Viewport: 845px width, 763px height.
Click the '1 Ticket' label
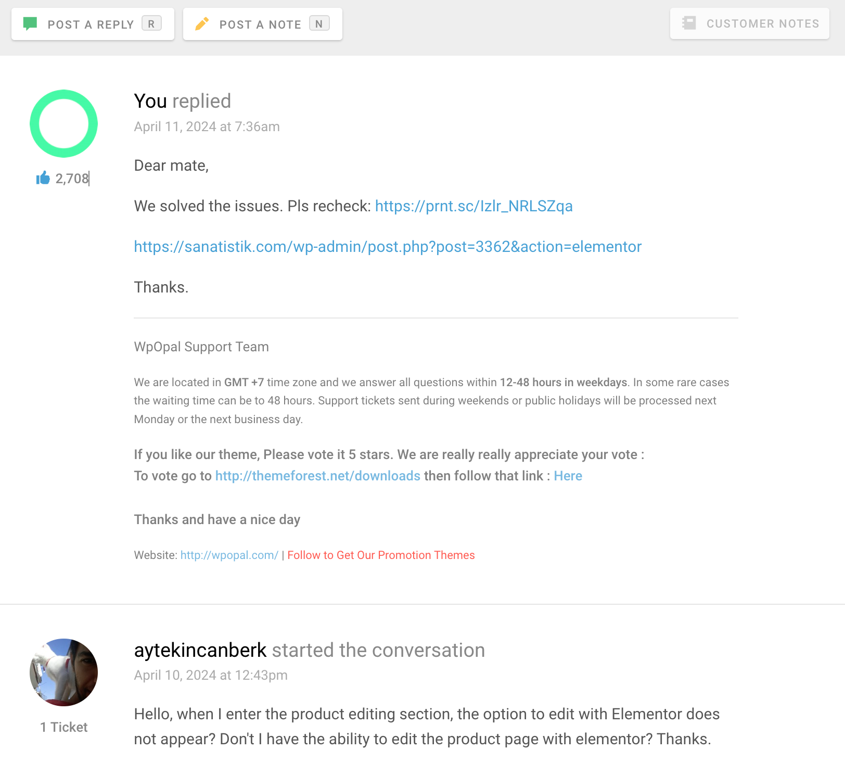point(63,727)
